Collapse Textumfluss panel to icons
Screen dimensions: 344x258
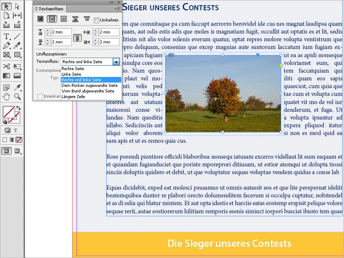(x=112, y=2)
